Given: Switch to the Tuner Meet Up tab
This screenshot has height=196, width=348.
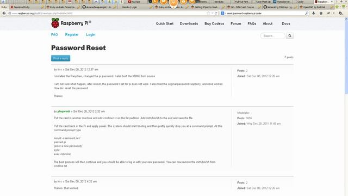Looking at the screenshot, I should [x=262, y=2].
